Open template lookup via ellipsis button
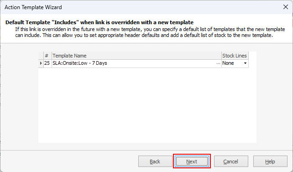This screenshot has height=172, width=293. (x=218, y=63)
